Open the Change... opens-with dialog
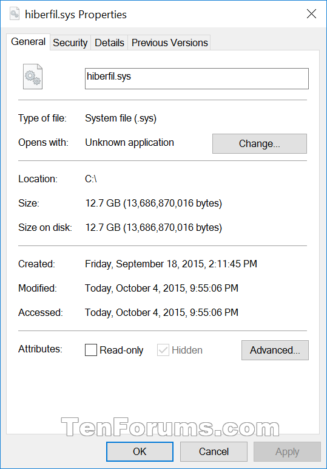 260,143
